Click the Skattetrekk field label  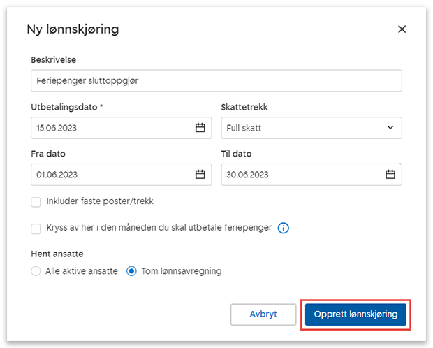pos(244,108)
